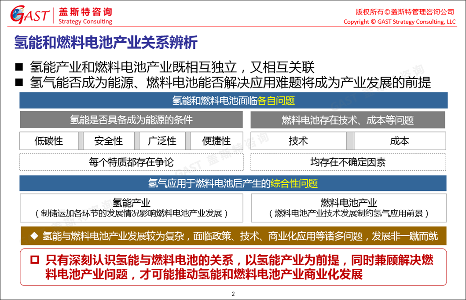Select the slide title 氢能和燃料电池产业关系辨析
466x300 pixels.
tap(106, 43)
